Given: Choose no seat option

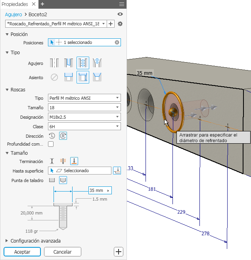Looking at the screenshot, I should click(x=54, y=77).
